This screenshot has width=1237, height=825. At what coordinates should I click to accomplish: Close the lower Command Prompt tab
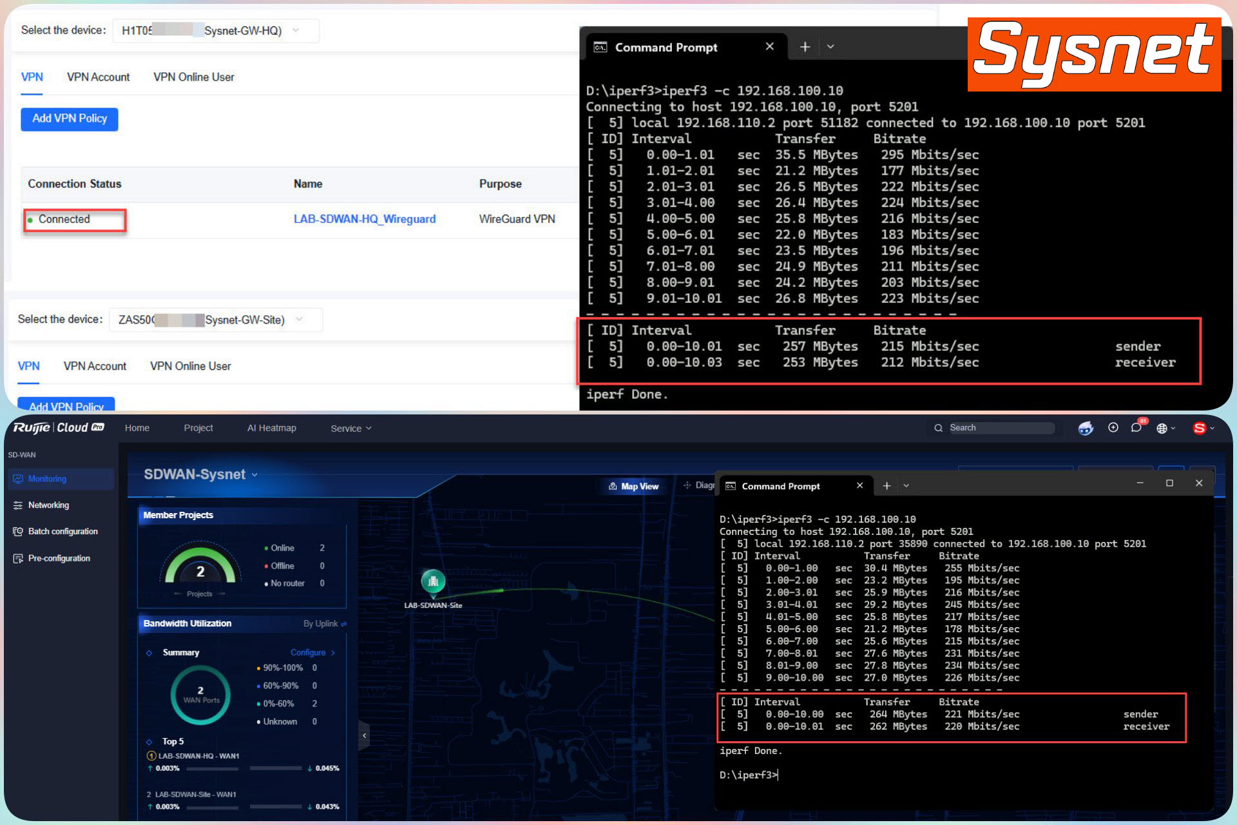point(859,485)
